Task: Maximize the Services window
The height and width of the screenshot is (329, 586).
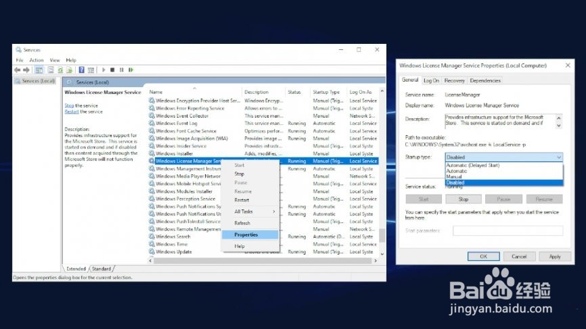Action: pos(359,49)
